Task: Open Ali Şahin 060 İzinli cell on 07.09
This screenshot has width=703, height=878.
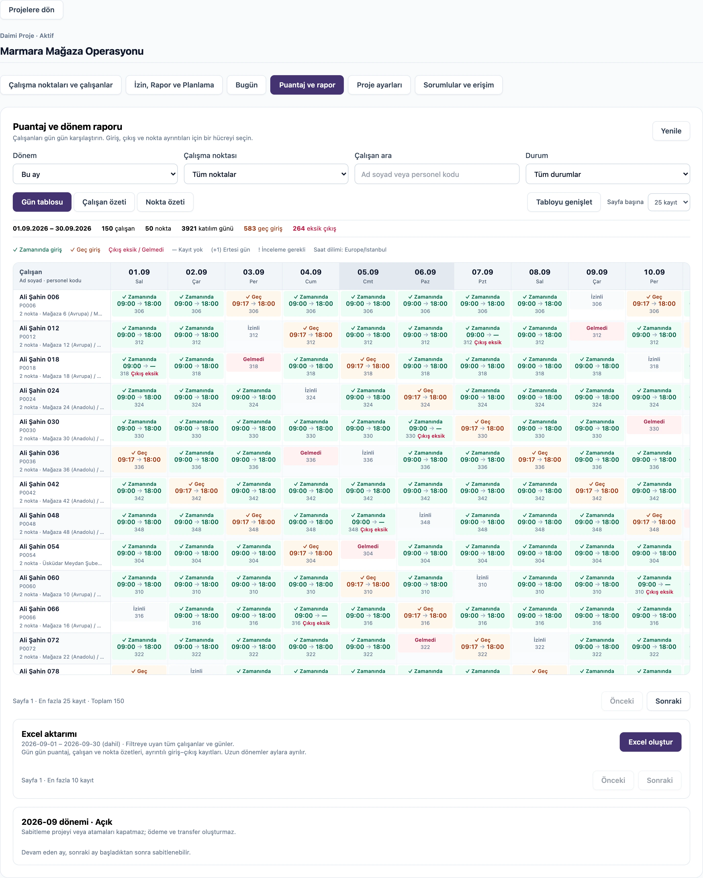Action: tap(483, 581)
